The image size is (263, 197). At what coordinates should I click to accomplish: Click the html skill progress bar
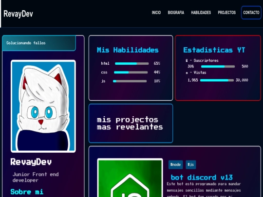click(132, 64)
